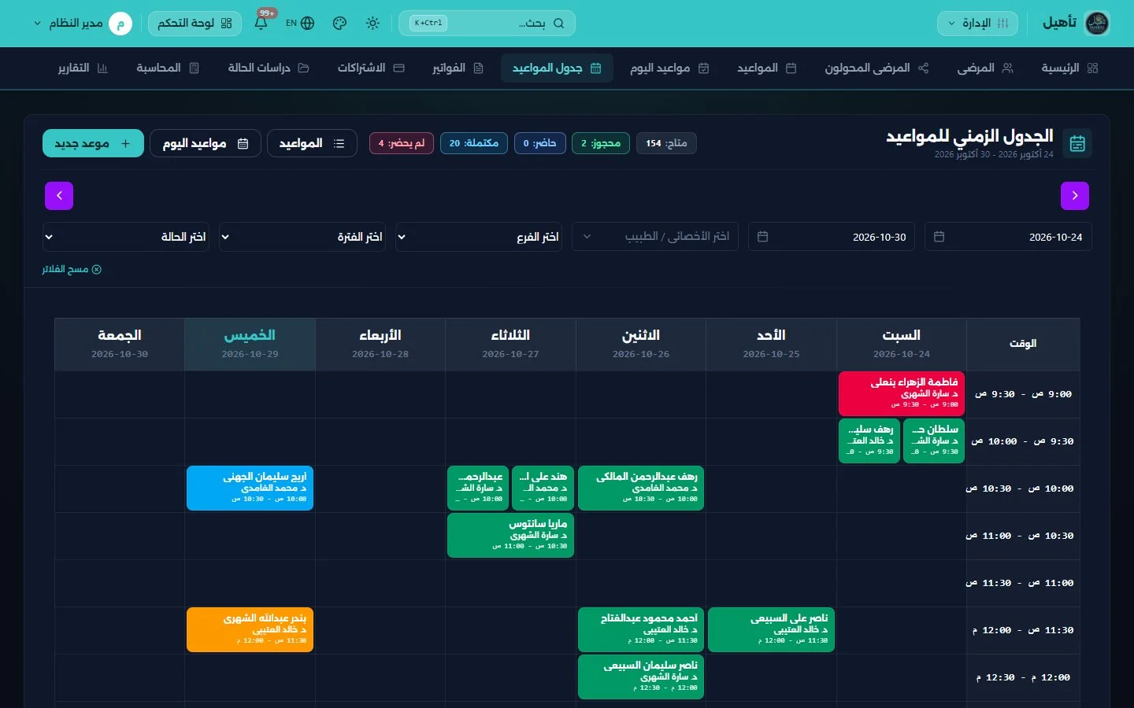Go to previous week purple arrow
Viewport: 1134px width, 708px height.
1075,196
